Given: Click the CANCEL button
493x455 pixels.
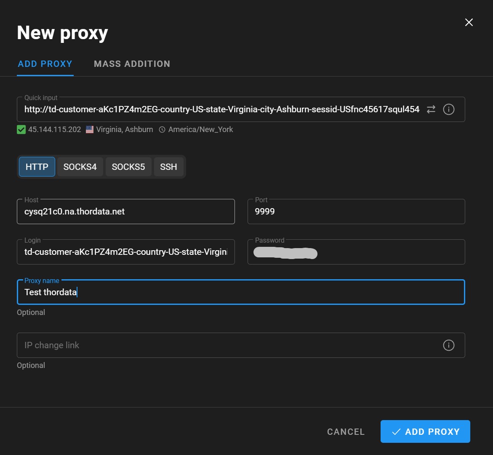Looking at the screenshot, I should pyautogui.click(x=346, y=432).
